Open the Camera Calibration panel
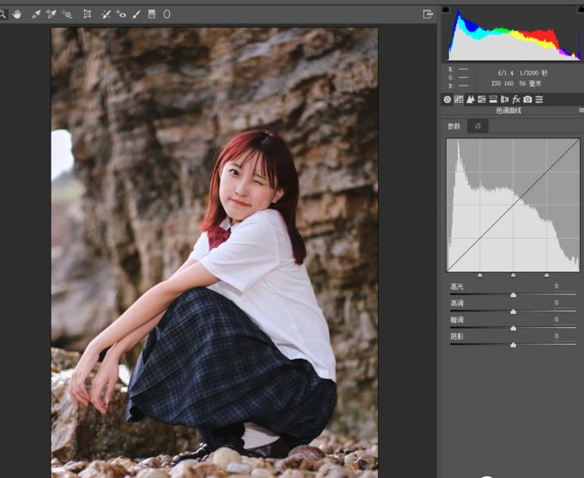This screenshot has height=478, width=584. (527, 100)
